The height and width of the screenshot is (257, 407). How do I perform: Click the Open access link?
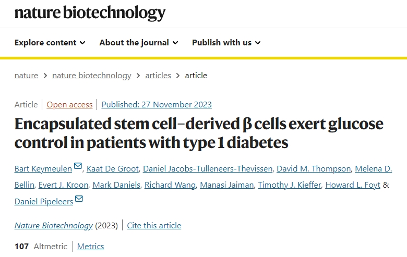[69, 105]
